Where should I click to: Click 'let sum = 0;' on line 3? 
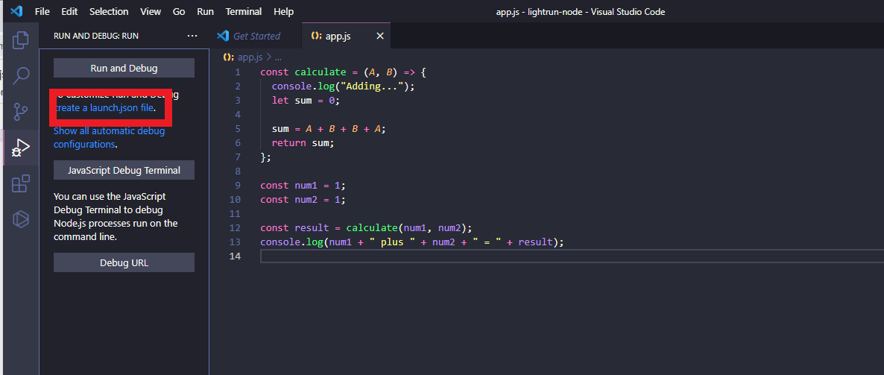tap(306, 101)
